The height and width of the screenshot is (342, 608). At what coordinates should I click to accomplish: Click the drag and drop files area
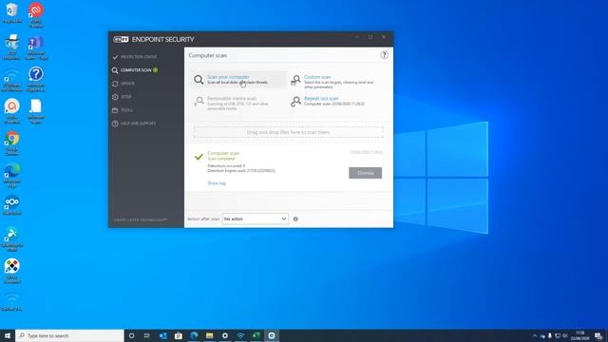click(x=289, y=132)
